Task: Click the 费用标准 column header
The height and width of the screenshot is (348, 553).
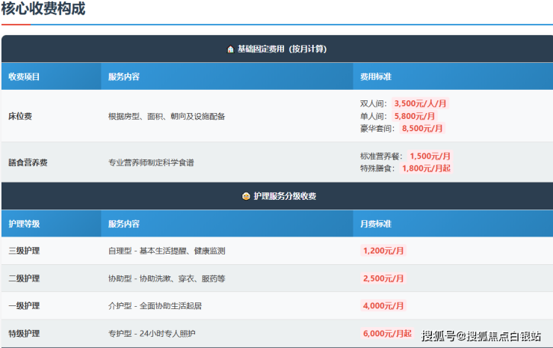Action: click(376, 77)
